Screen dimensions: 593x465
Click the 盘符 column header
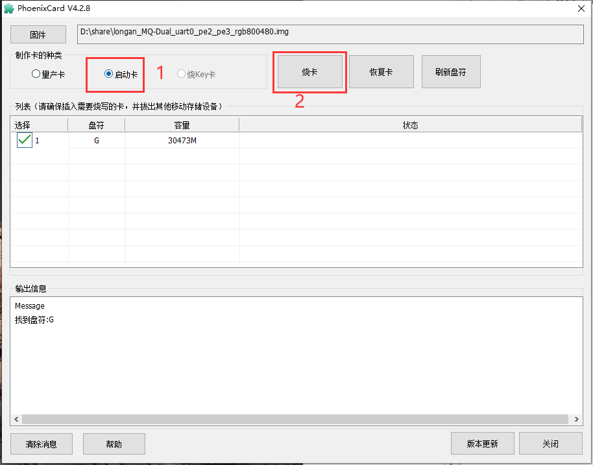(x=96, y=125)
